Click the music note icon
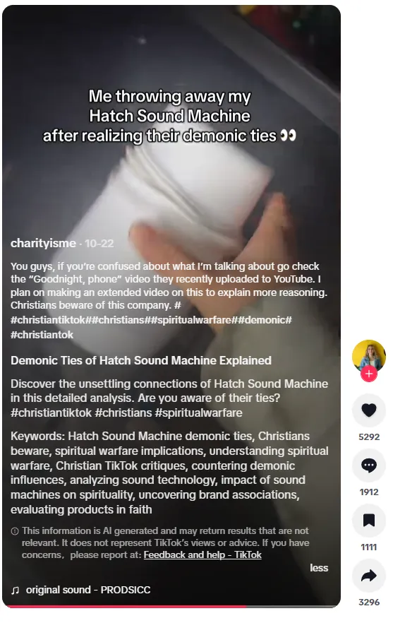This screenshot has height=623, width=393. point(15,590)
